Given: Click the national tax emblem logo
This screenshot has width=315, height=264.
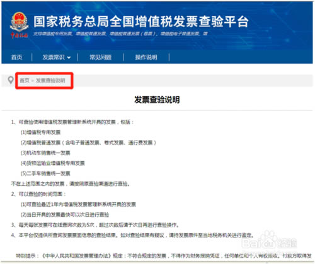Looking at the screenshot, I should tap(19, 25).
